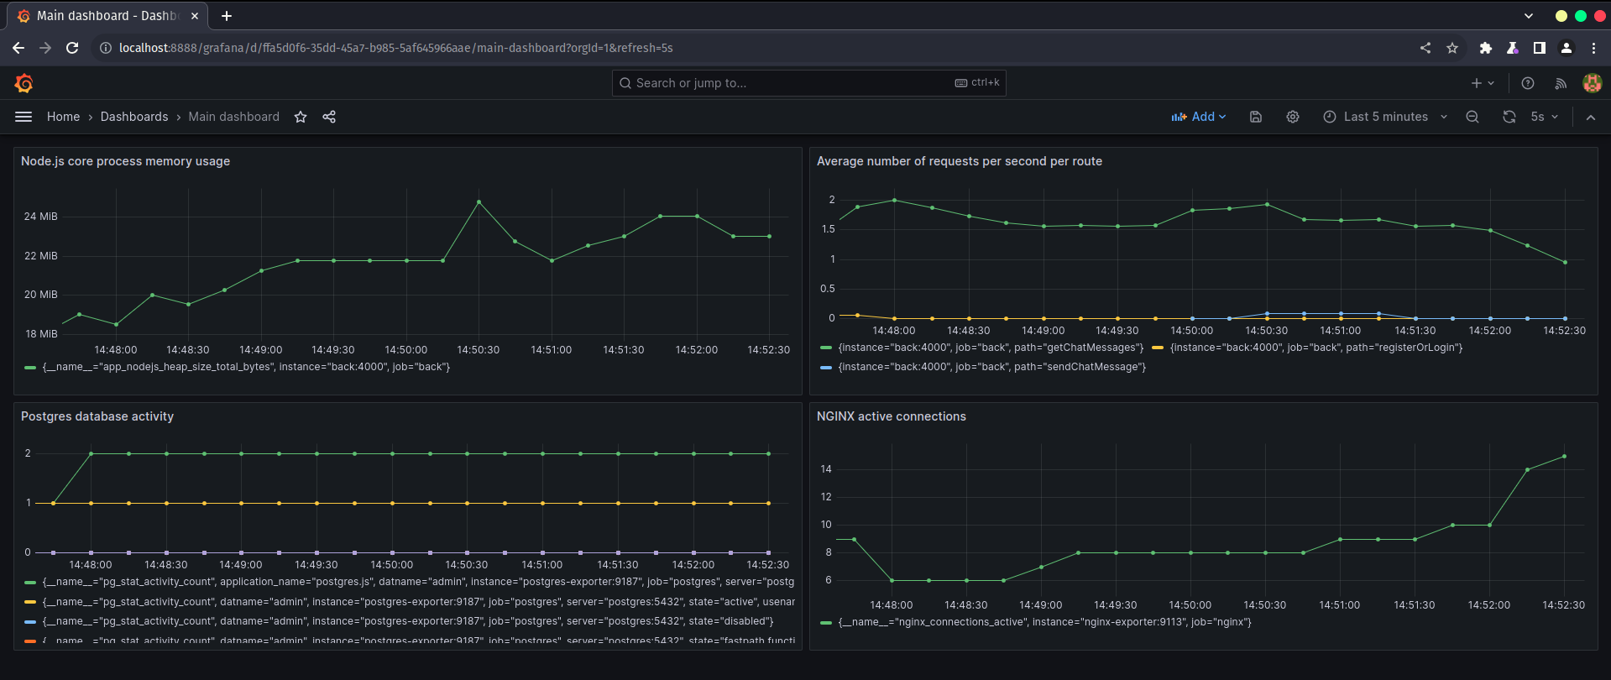Go to Home breadcrumb
Image resolution: width=1611 pixels, height=680 pixels.
tap(63, 117)
